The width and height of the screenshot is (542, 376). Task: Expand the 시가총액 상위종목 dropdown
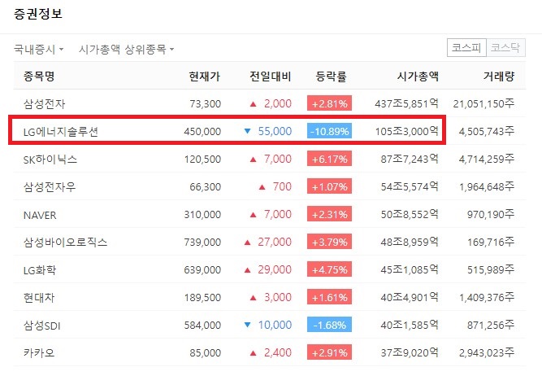pos(126,49)
